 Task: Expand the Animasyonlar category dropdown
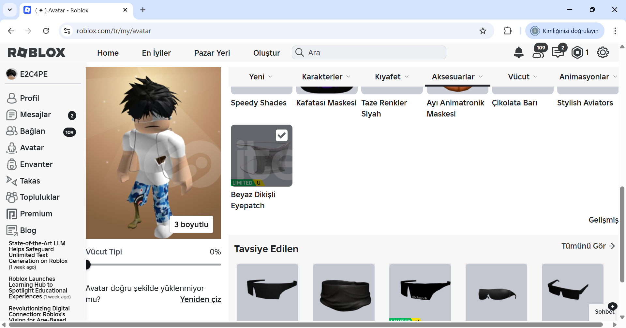click(588, 77)
